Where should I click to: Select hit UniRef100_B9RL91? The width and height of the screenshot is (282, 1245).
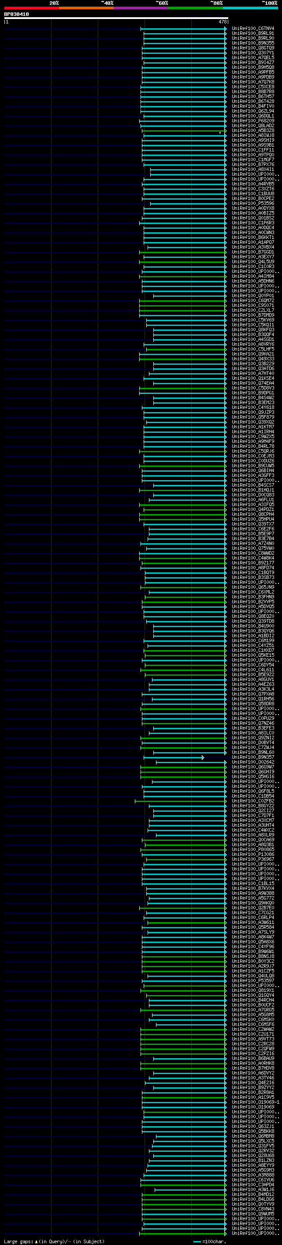[253, 34]
